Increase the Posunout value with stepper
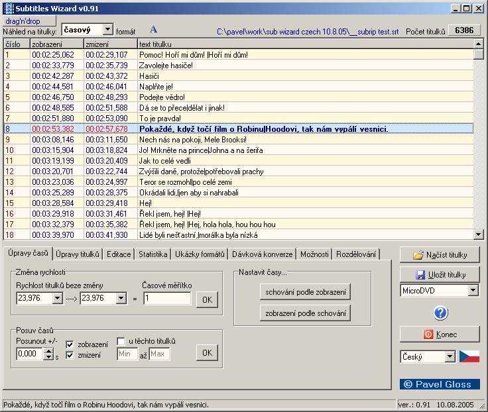Image resolution: width=488 pixels, height=412 pixels. tap(48, 350)
